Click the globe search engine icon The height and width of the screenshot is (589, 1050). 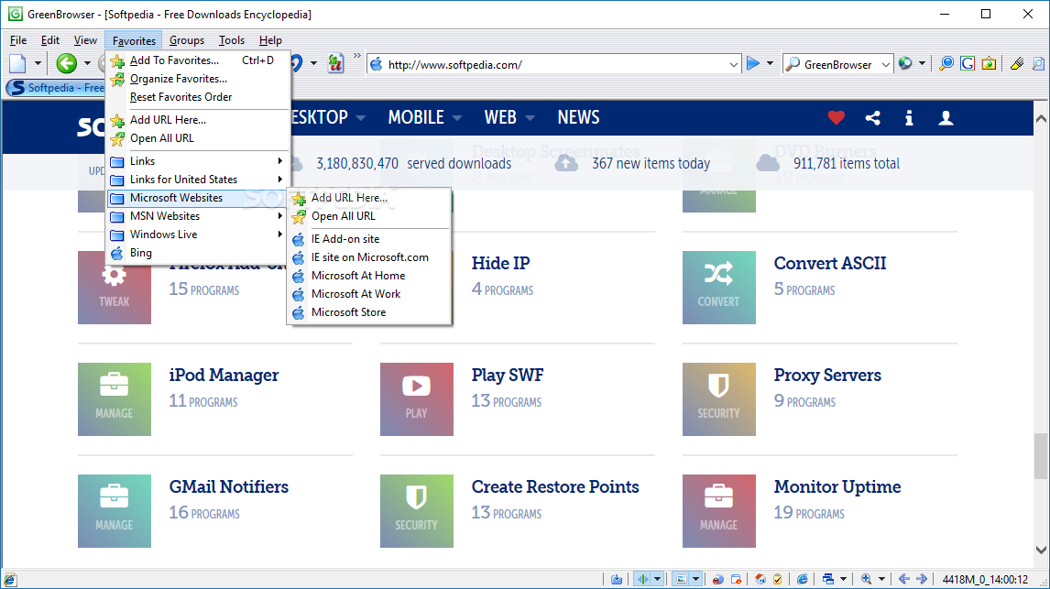point(905,63)
